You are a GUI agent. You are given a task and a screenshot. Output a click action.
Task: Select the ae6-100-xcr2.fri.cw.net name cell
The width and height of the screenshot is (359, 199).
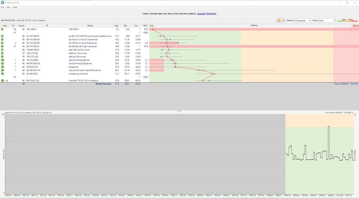pos(79,50)
